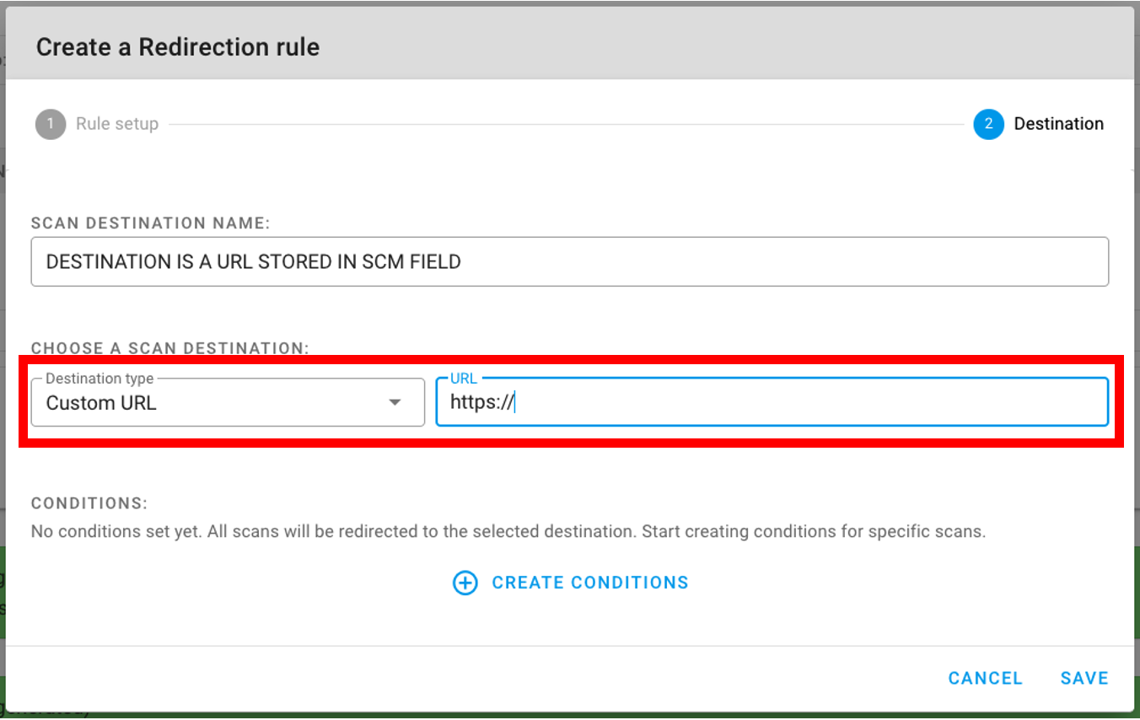Click the CONDITIONS section heading
This screenshot has width=1140, height=720.
(x=89, y=503)
